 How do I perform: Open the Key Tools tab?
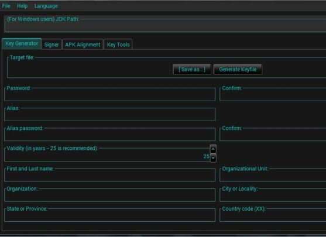click(x=118, y=44)
